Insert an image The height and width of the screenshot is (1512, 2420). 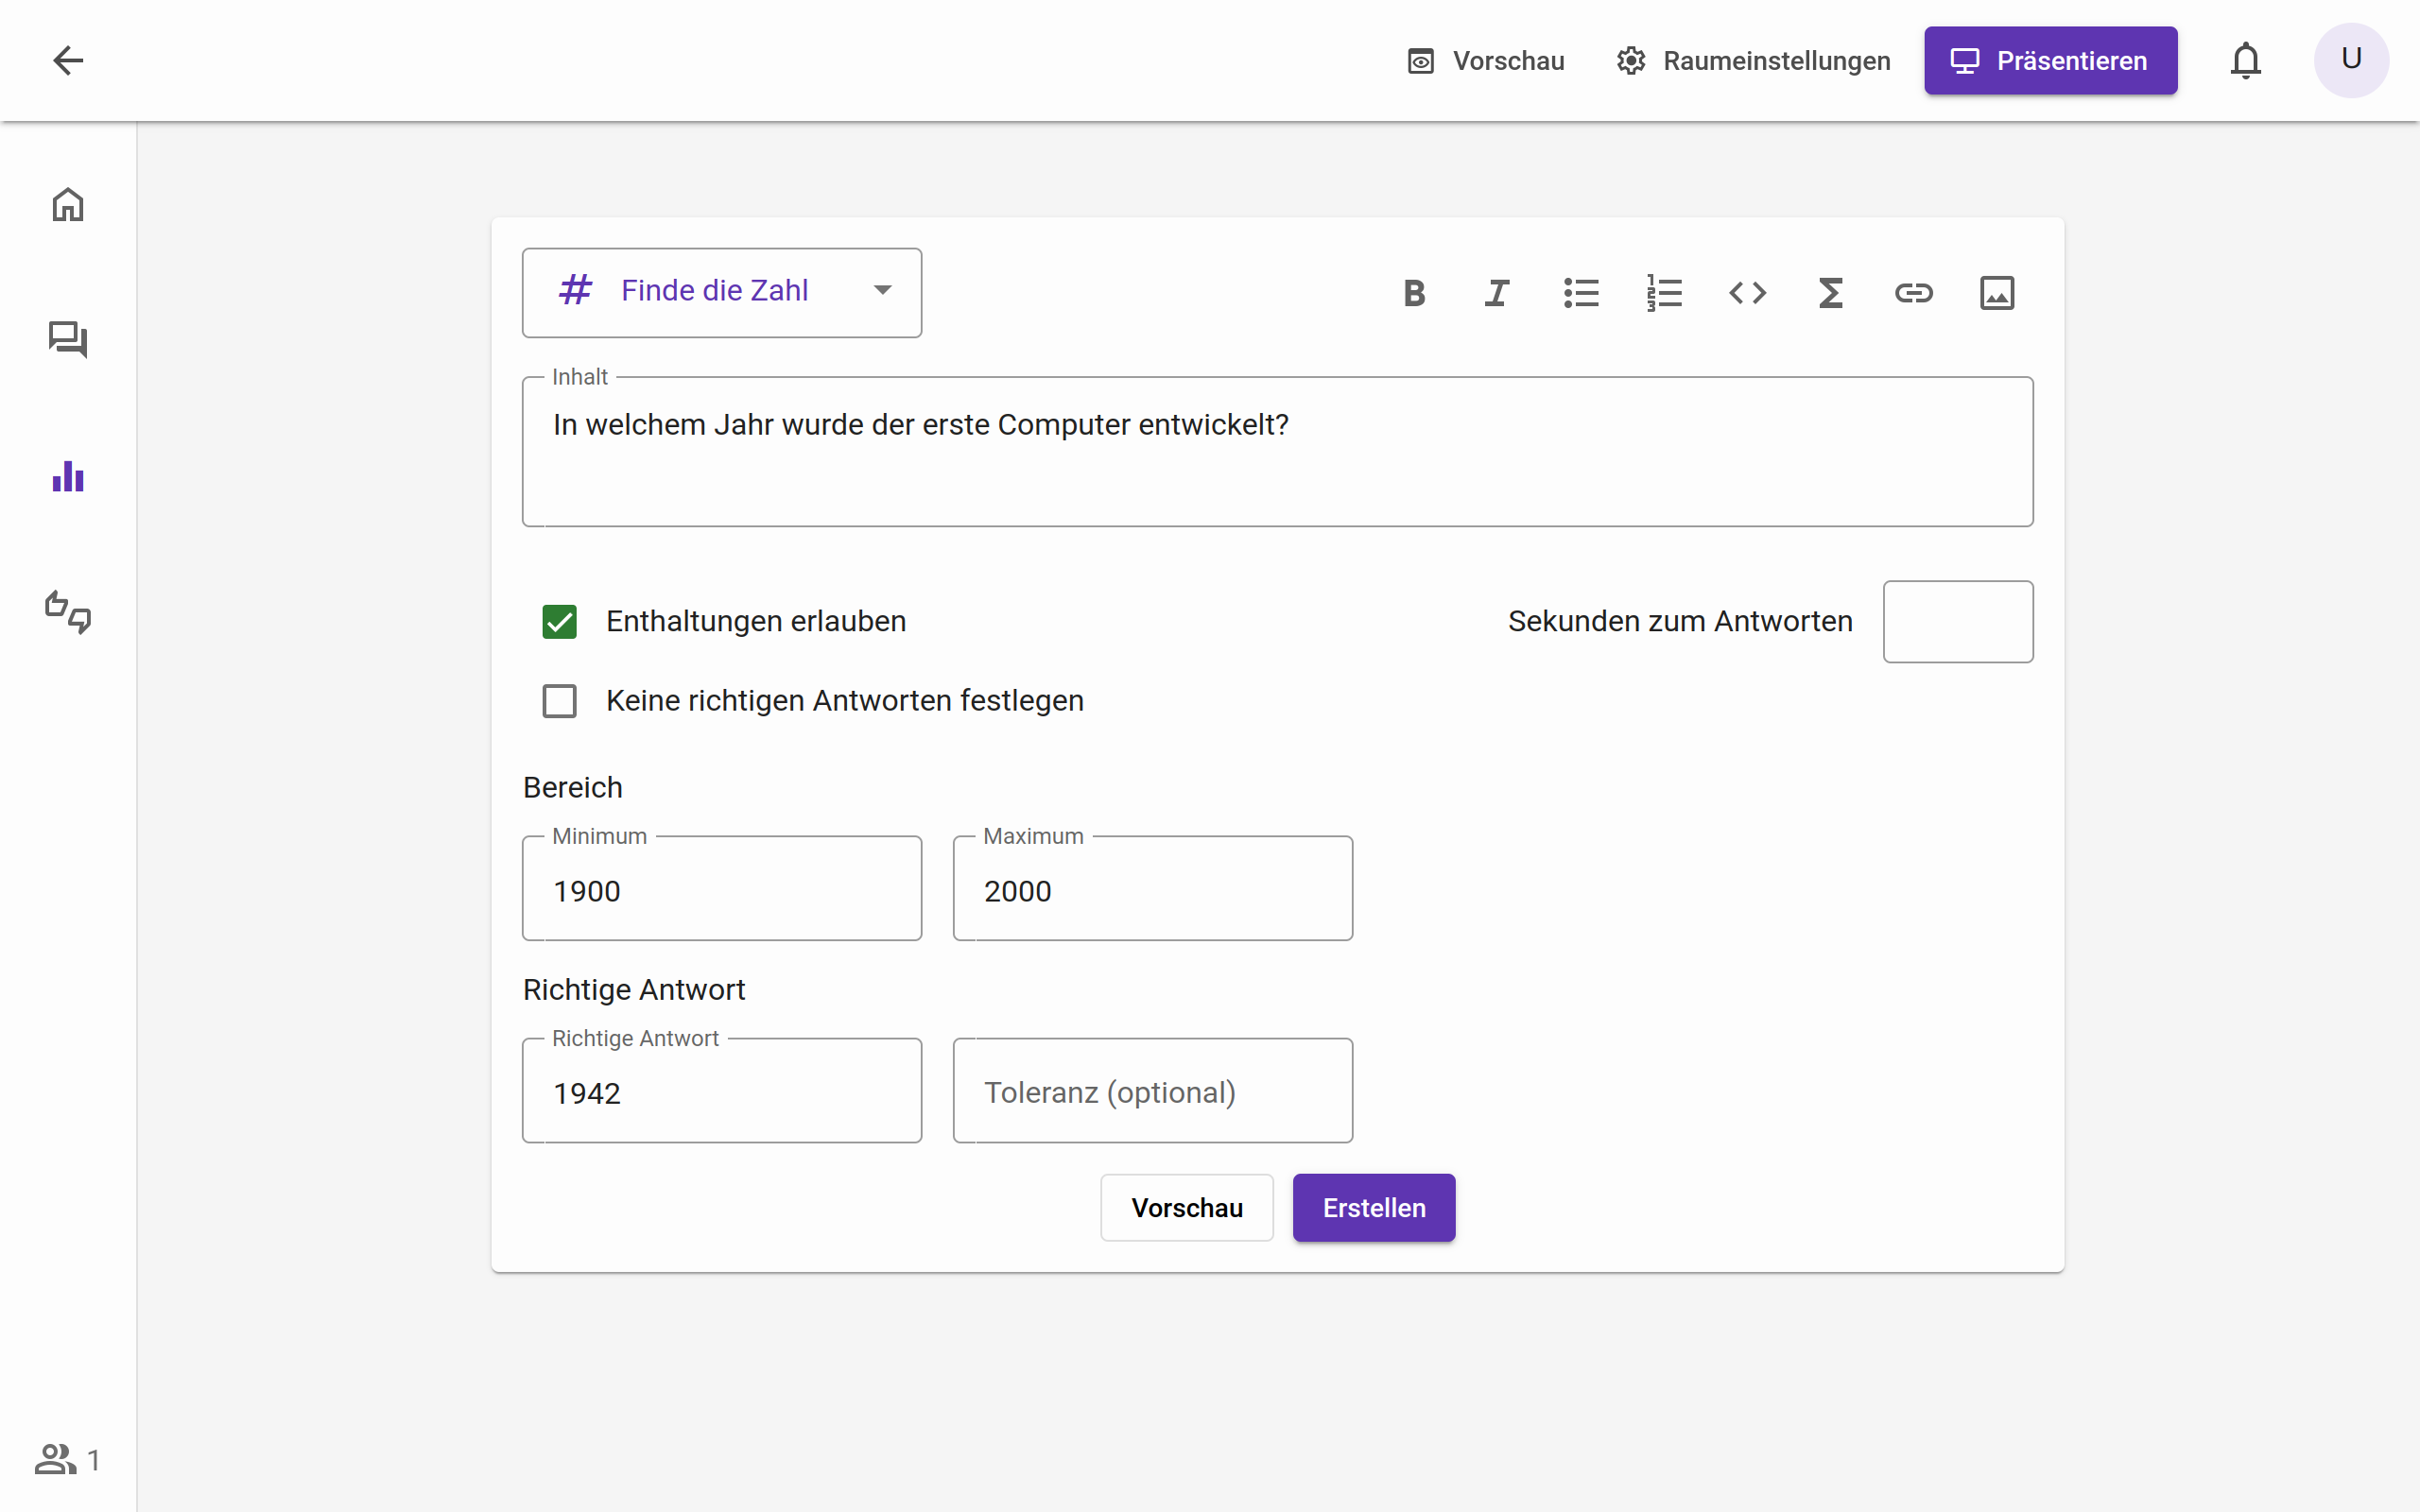coord(1997,293)
